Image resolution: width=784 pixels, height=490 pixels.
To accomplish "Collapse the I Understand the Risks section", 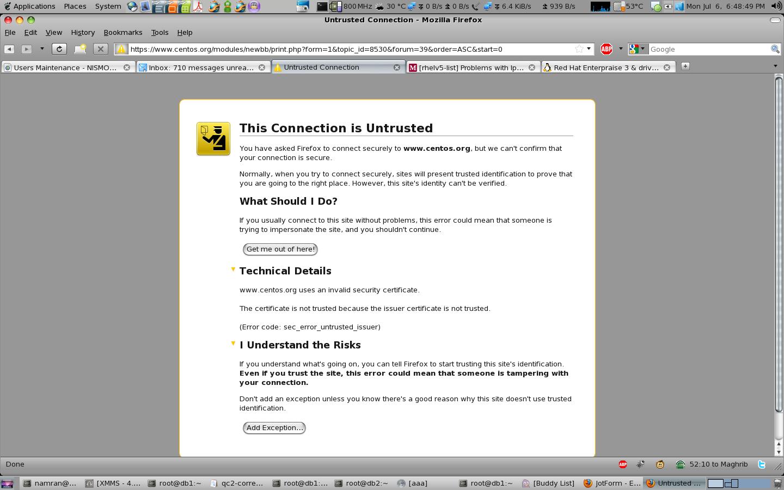I will tap(233, 344).
